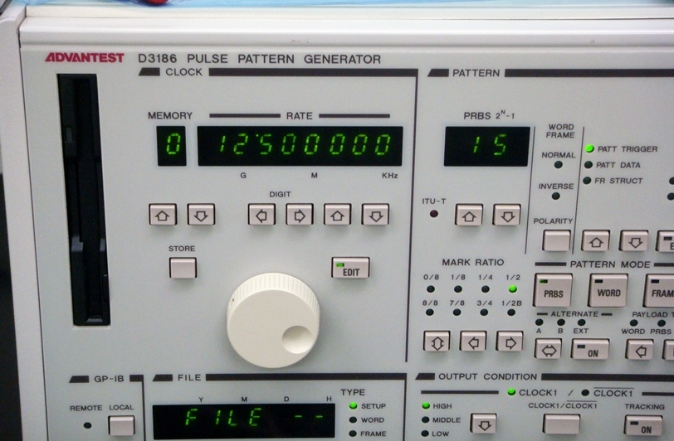The width and height of the screenshot is (674, 441).
Task: Switch the TRACKING ON button
Action: [x=643, y=425]
